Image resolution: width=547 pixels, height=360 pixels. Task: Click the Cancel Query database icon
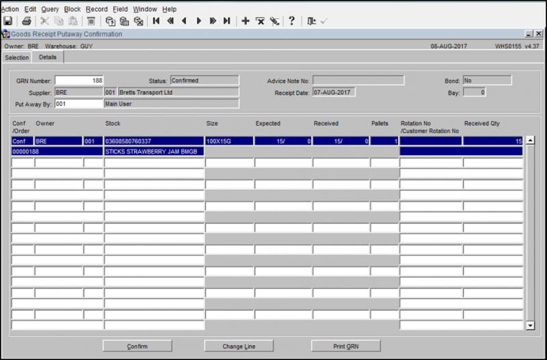coord(139,21)
